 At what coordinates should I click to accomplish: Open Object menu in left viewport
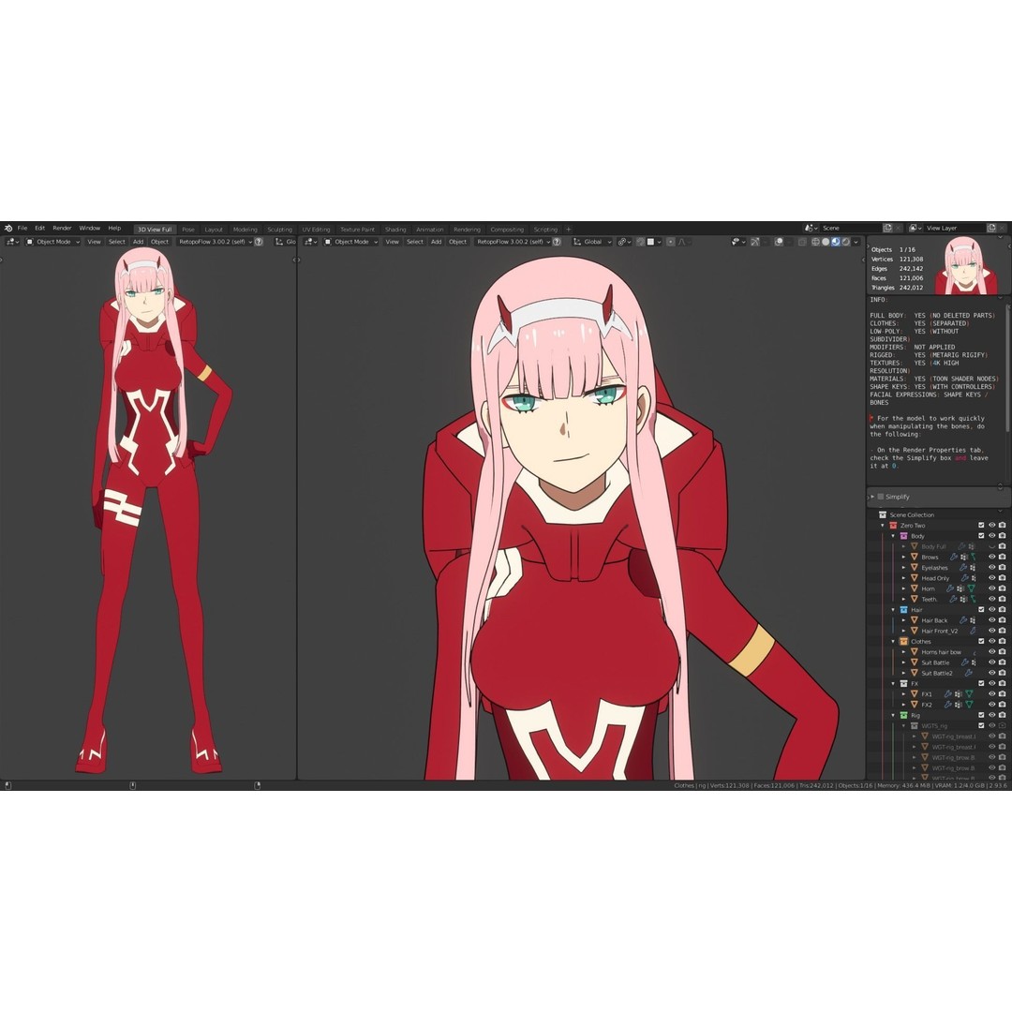[x=159, y=242]
